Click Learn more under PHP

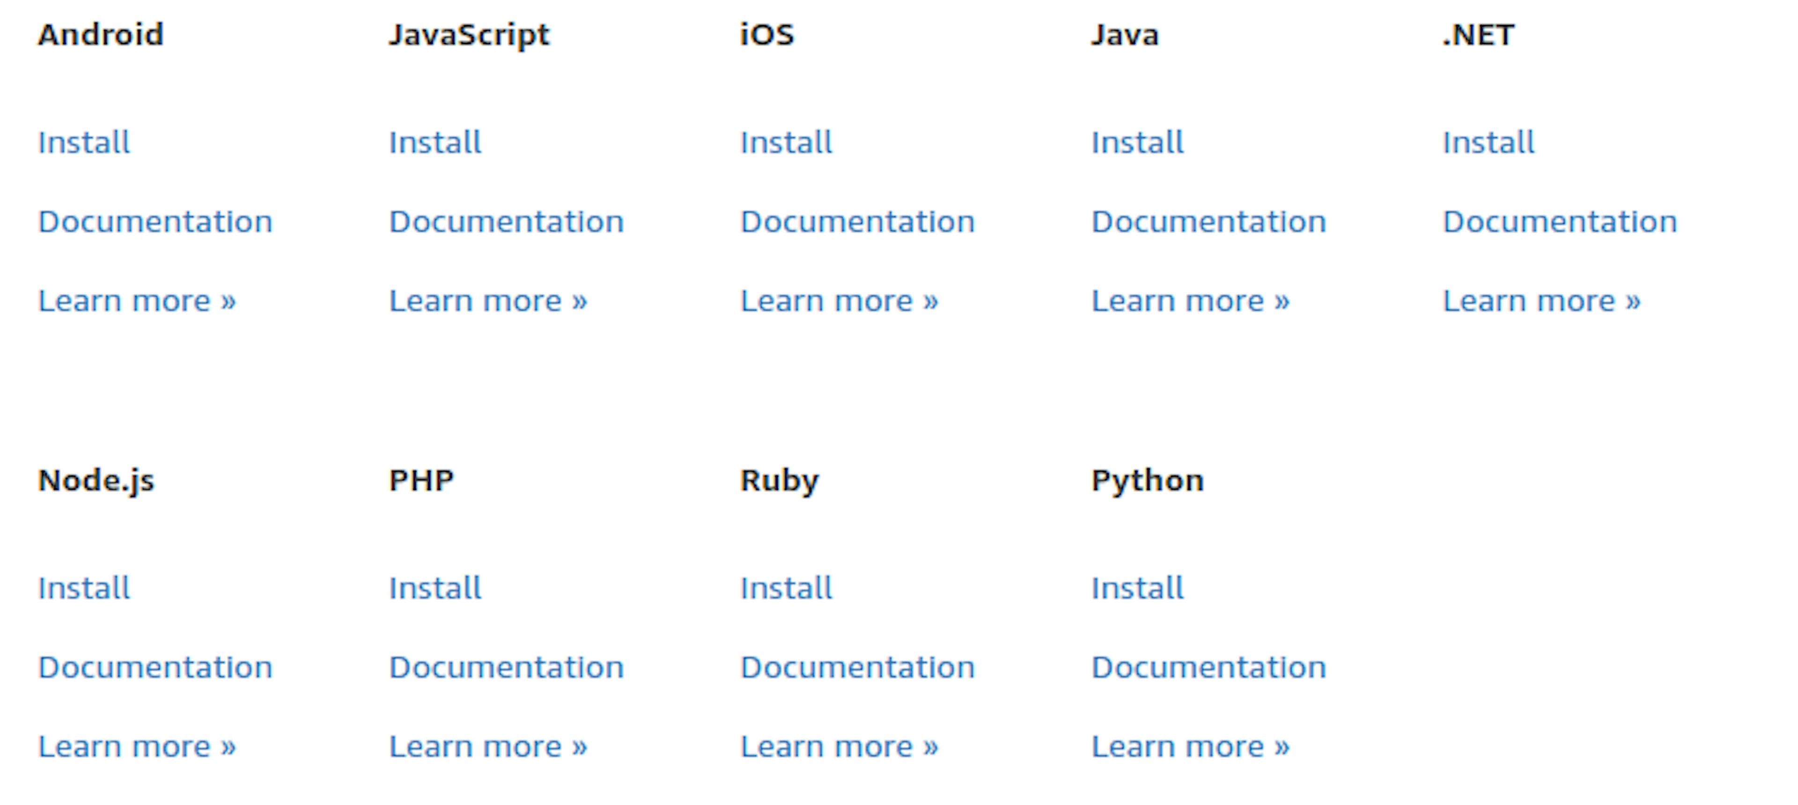tap(488, 746)
